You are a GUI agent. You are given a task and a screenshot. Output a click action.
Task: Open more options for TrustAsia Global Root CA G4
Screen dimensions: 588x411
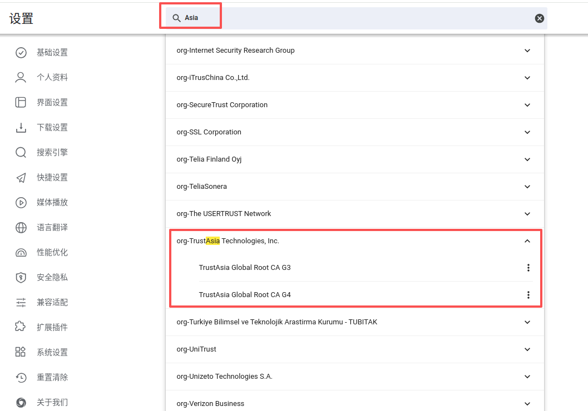point(528,295)
